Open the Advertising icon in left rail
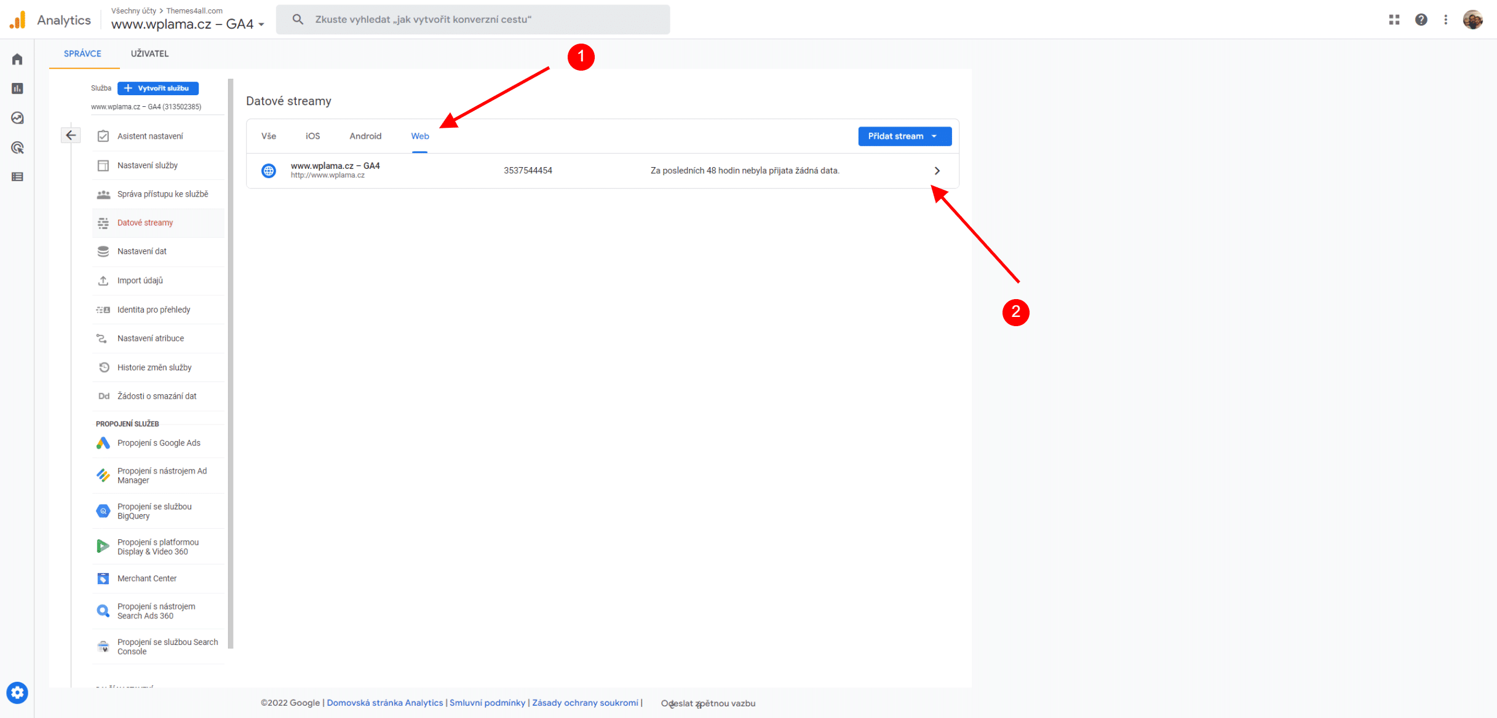 click(17, 147)
